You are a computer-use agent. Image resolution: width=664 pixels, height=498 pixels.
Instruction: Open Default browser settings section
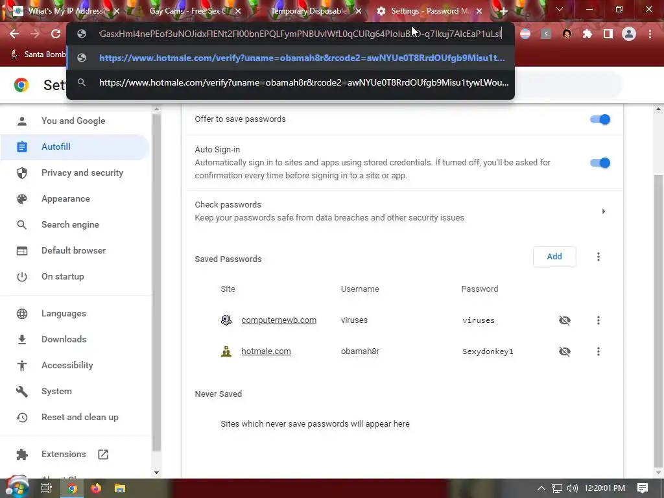pos(74,251)
